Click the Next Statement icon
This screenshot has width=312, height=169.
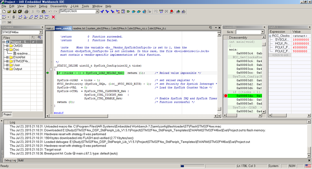tap(36, 17)
